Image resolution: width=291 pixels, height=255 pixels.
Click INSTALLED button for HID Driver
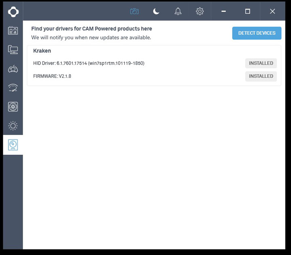pyautogui.click(x=261, y=63)
